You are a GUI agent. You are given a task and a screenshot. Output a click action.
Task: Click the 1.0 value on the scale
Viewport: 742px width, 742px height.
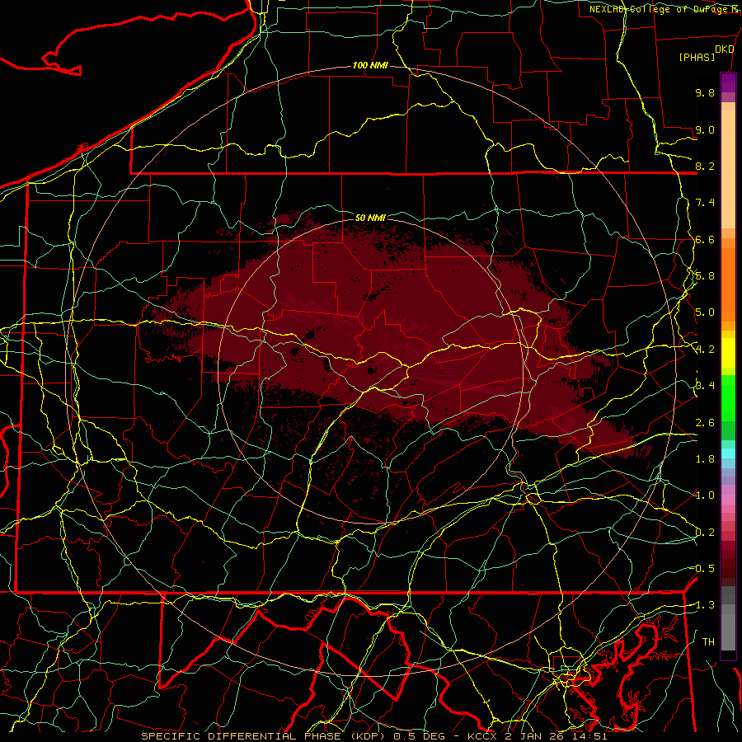tap(705, 495)
